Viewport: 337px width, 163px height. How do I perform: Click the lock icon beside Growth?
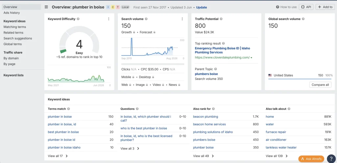coord(134,32)
